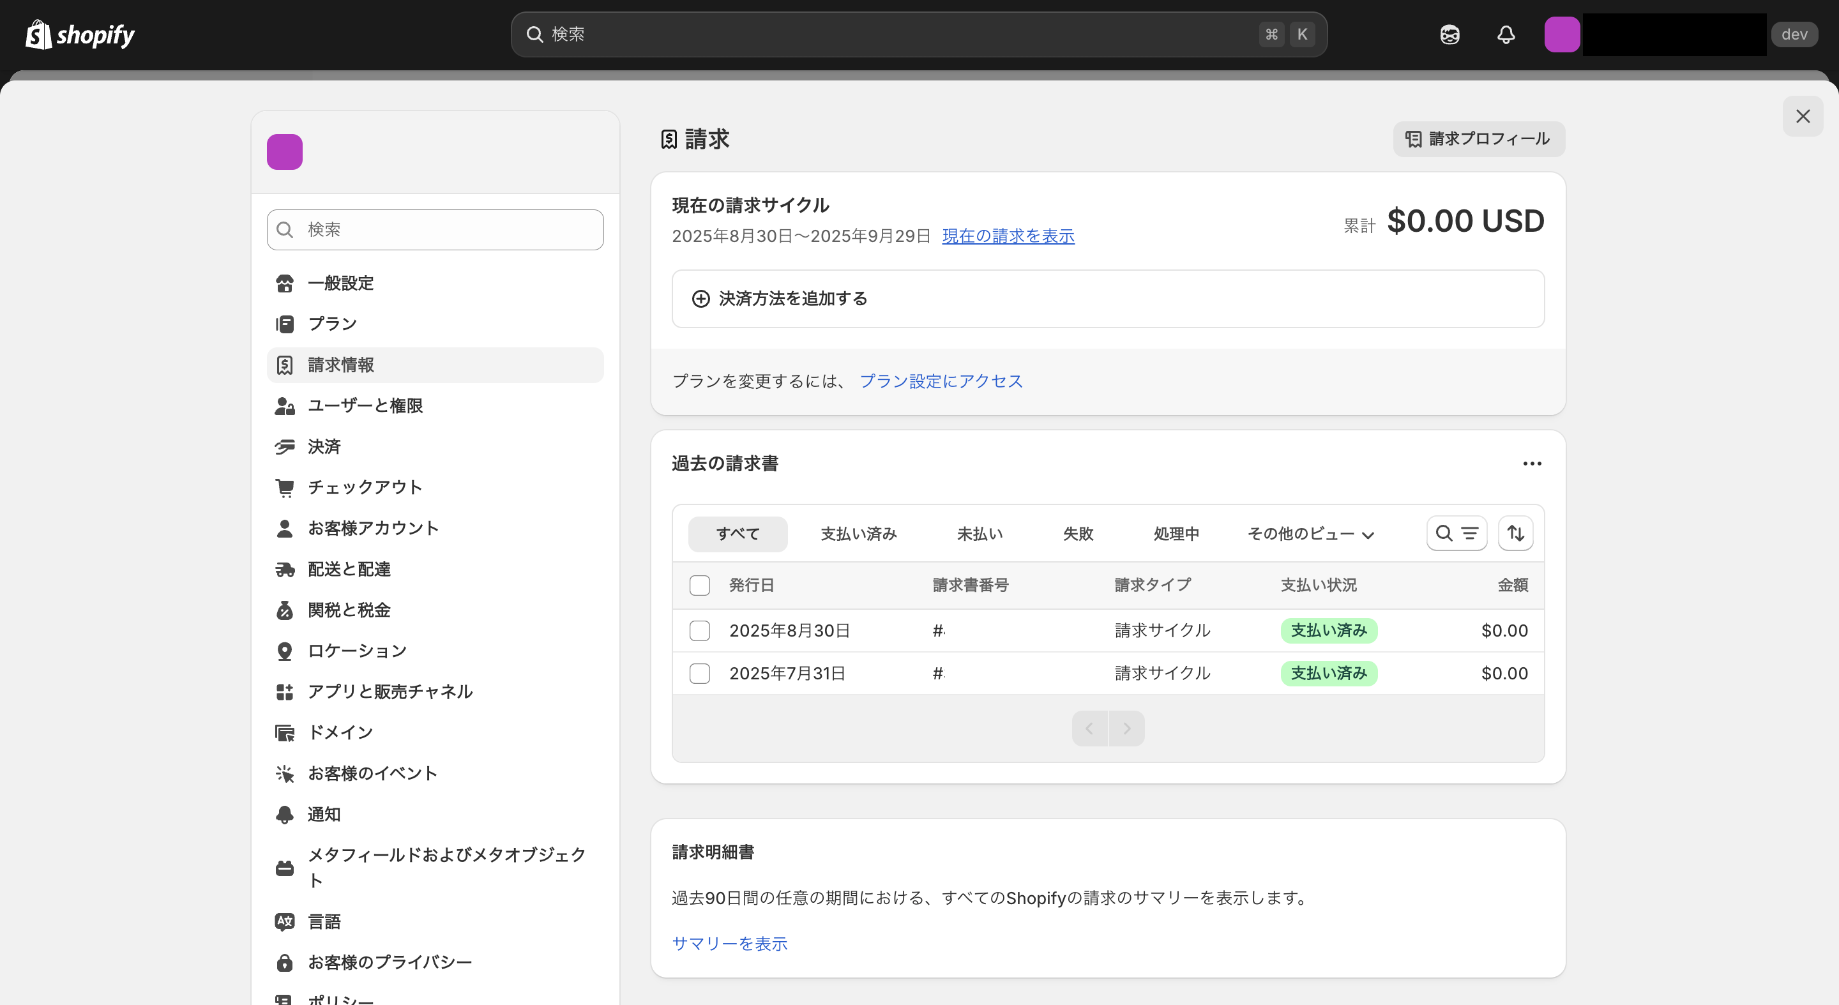This screenshot has width=1839, height=1005.
Task: Click the ユーザーと権限 people icon
Action: [x=284, y=406]
